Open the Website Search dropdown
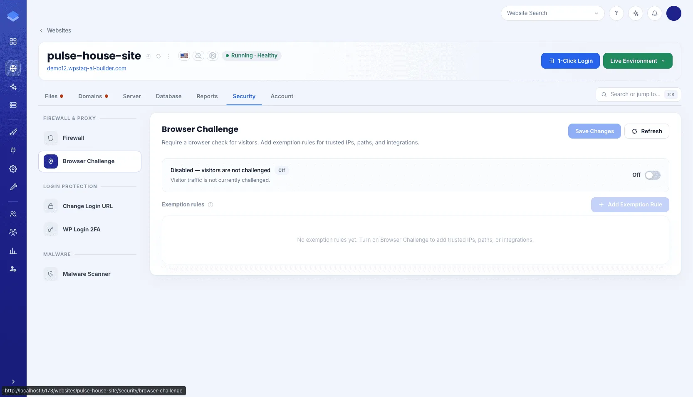Viewport: 693px width, 397px height. point(552,13)
